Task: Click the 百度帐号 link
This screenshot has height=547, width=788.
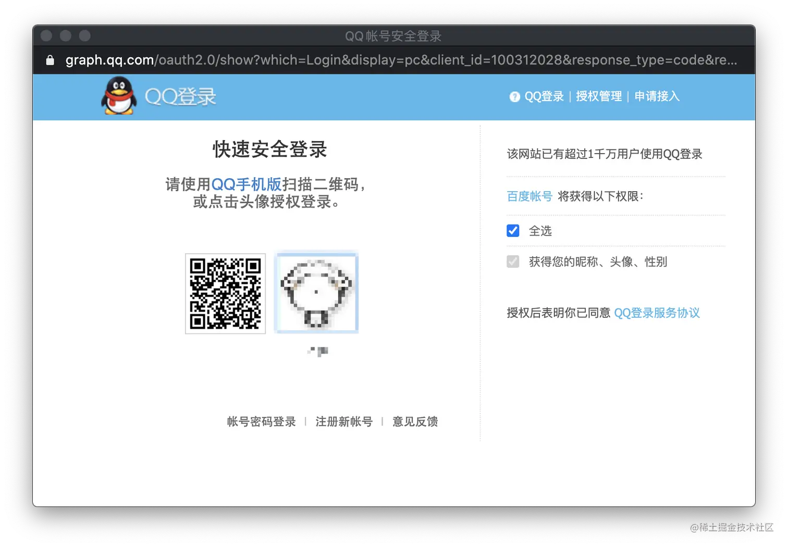Action: 530,196
